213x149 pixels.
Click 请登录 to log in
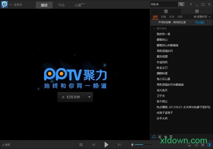pyautogui.click(x=18, y=5)
